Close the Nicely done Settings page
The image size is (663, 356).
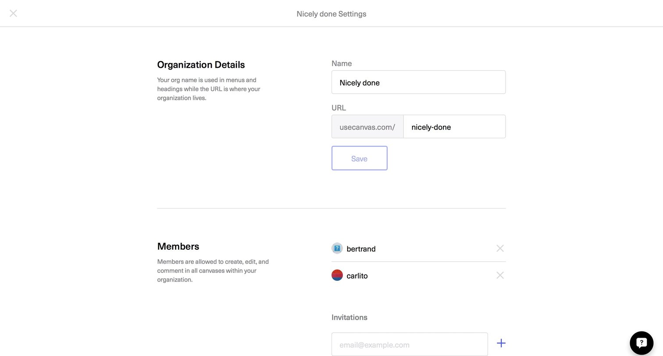[13, 13]
